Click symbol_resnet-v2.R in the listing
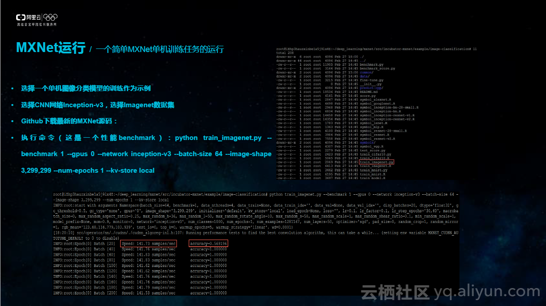The height and width of the screenshot is (306, 546). coord(377,139)
